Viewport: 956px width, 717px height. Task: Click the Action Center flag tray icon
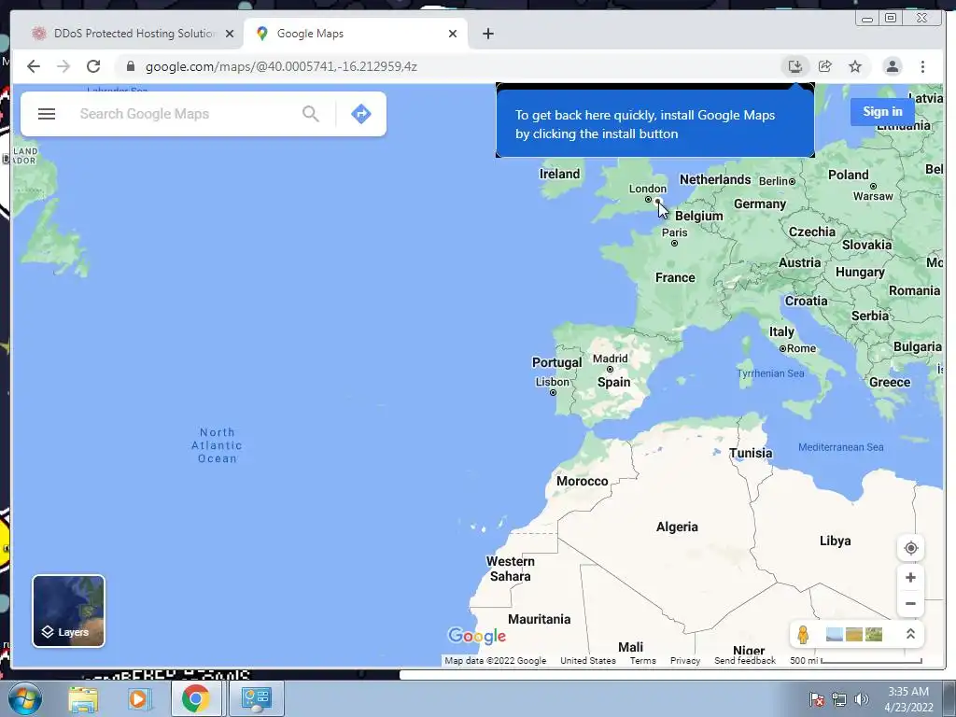[817, 699]
